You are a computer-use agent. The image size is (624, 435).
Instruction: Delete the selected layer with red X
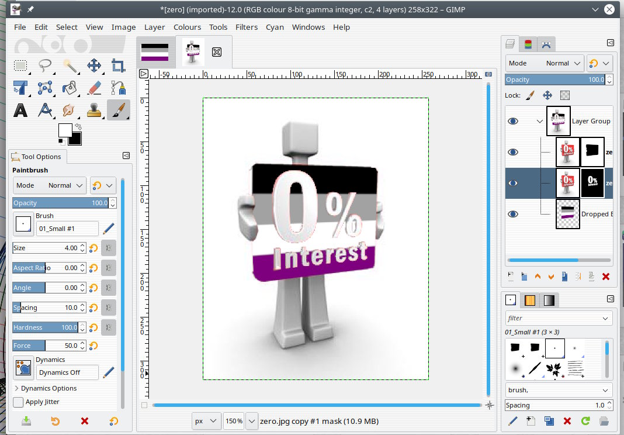pos(606,277)
